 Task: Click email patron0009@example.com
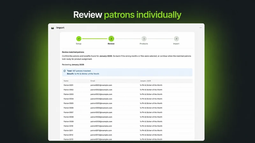[x=101, y=121]
